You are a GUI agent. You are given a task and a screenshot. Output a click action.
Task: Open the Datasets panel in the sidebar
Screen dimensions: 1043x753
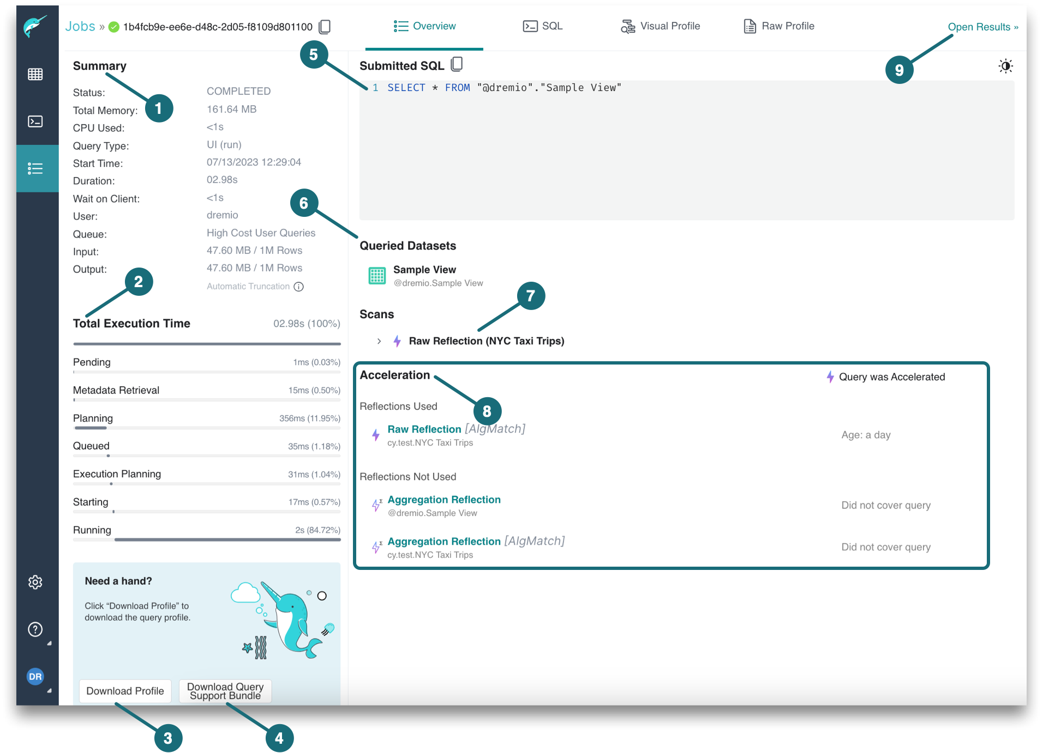pyautogui.click(x=36, y=74)
